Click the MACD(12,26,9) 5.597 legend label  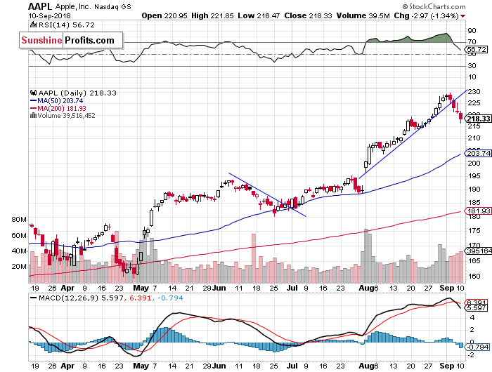[81, 298]
